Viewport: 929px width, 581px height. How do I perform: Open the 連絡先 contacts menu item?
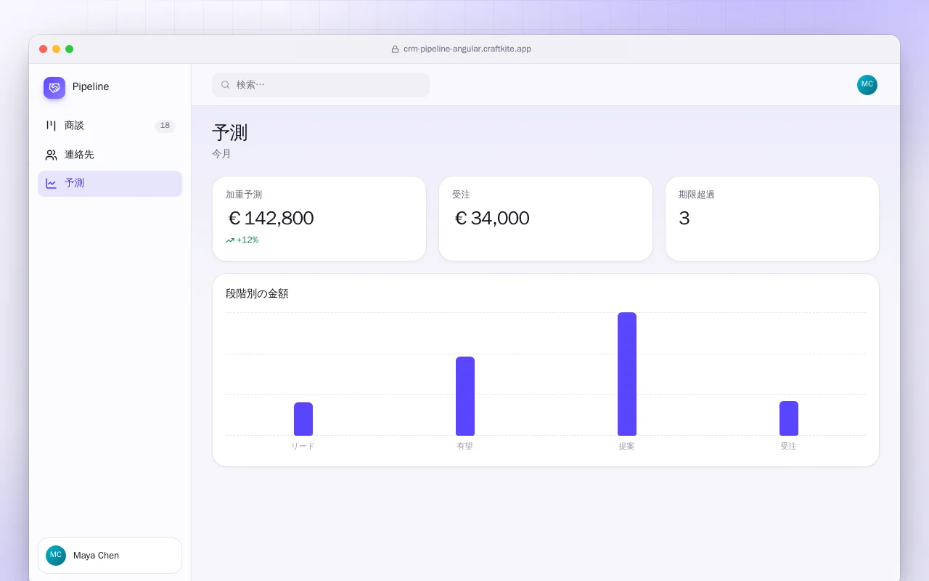(110, 155)
